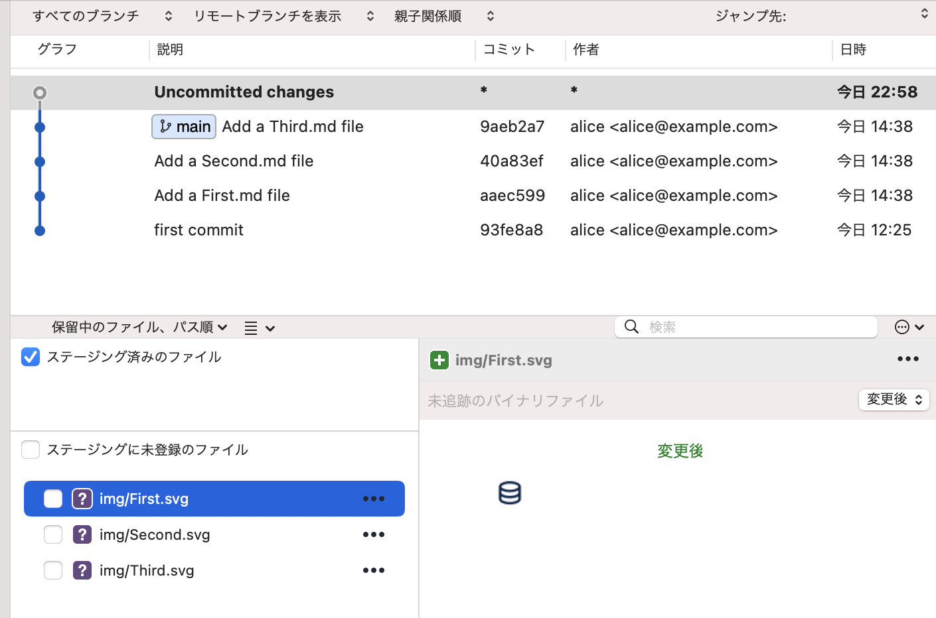Image resolution: width=936 pixels, height=618 pixels.
Task: Select img/Third.svg in unstaged files
Action: tap(214, 570)
